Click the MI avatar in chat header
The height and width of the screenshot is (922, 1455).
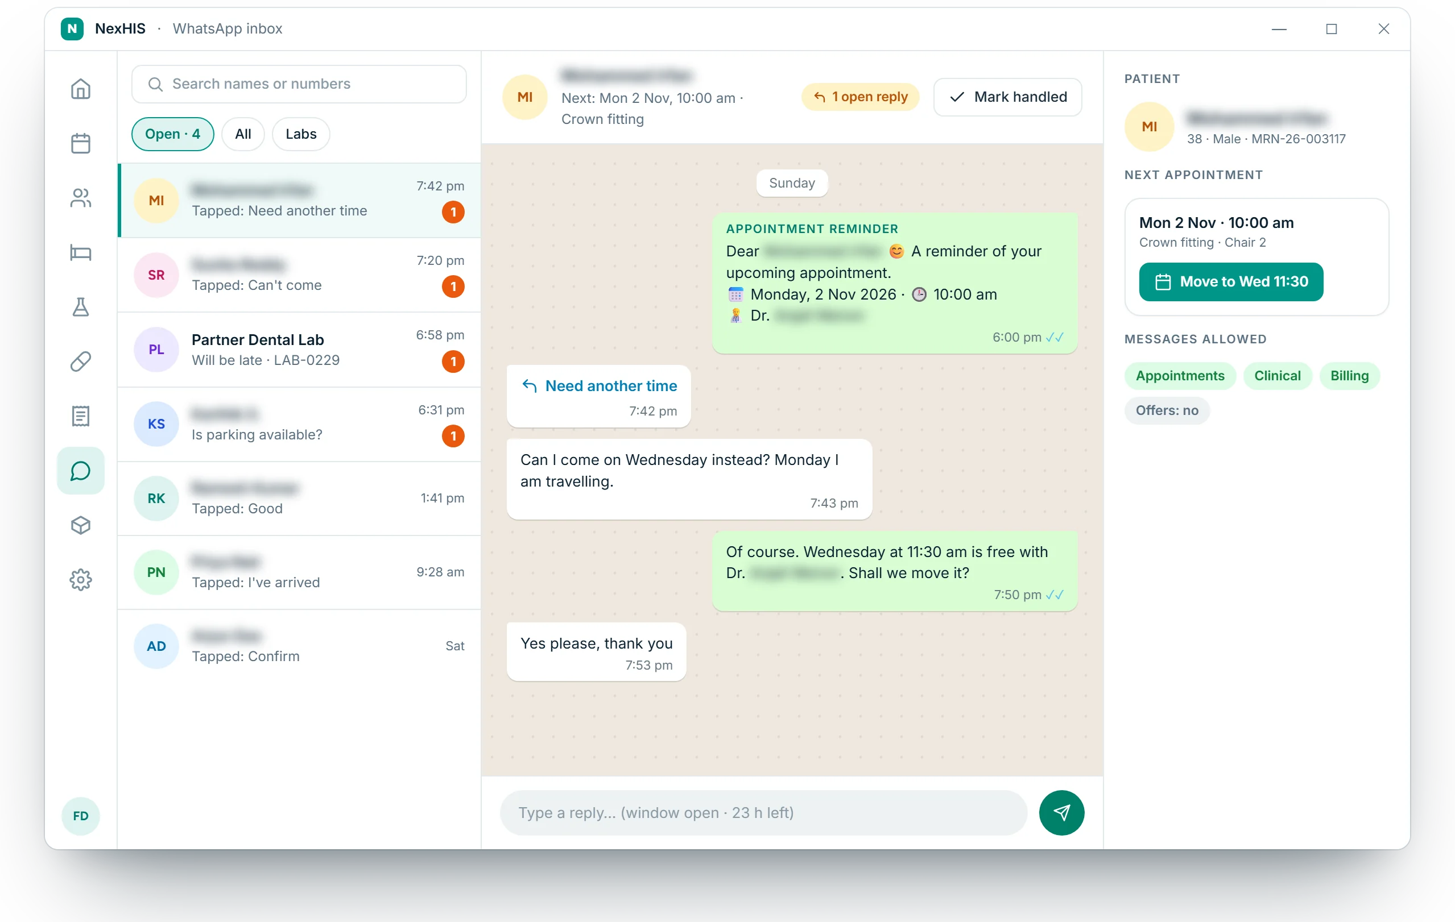pos(524,97)
